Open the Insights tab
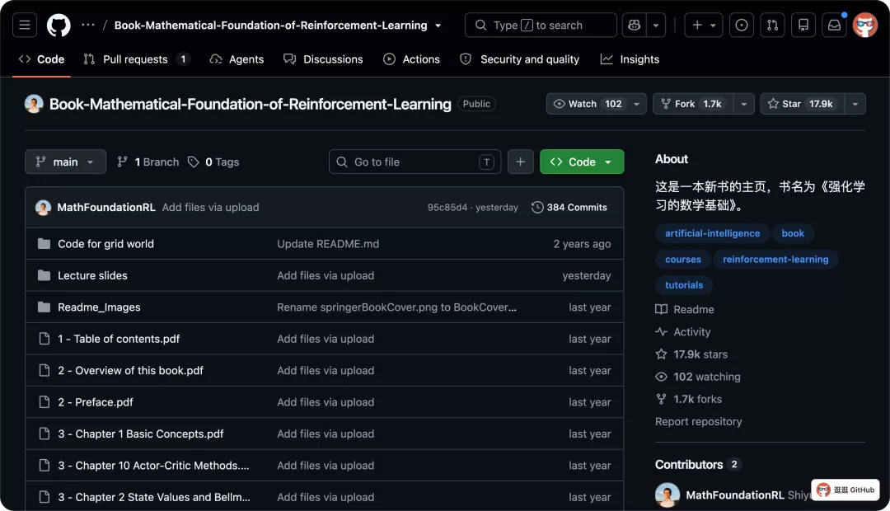Screen dimensions: 890x511 point(630,59)
